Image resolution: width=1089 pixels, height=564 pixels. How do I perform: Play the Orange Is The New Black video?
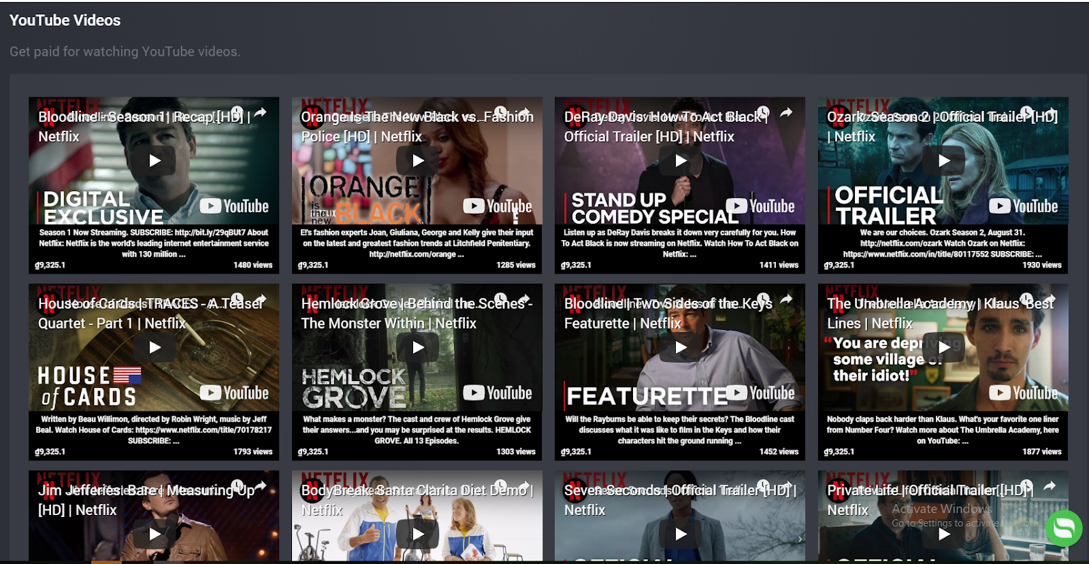coord(417,161)
